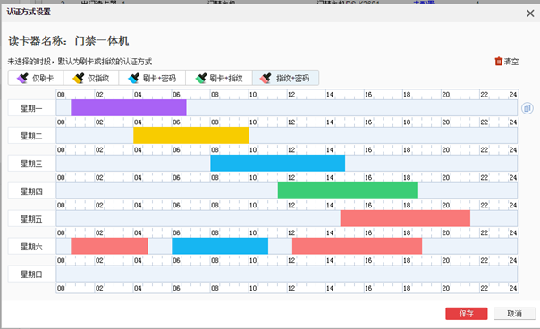Select the second red block on 星期六
The height and width of the screenshot is (329, 540).
[x=357, y=246]
